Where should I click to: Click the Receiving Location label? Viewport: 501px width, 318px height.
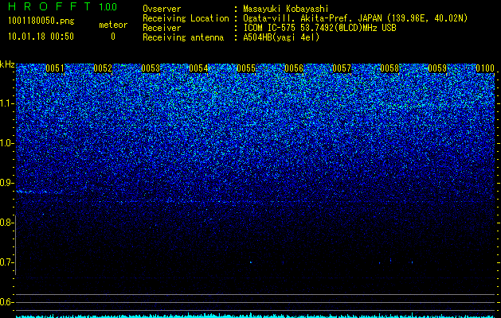[186, 18]
